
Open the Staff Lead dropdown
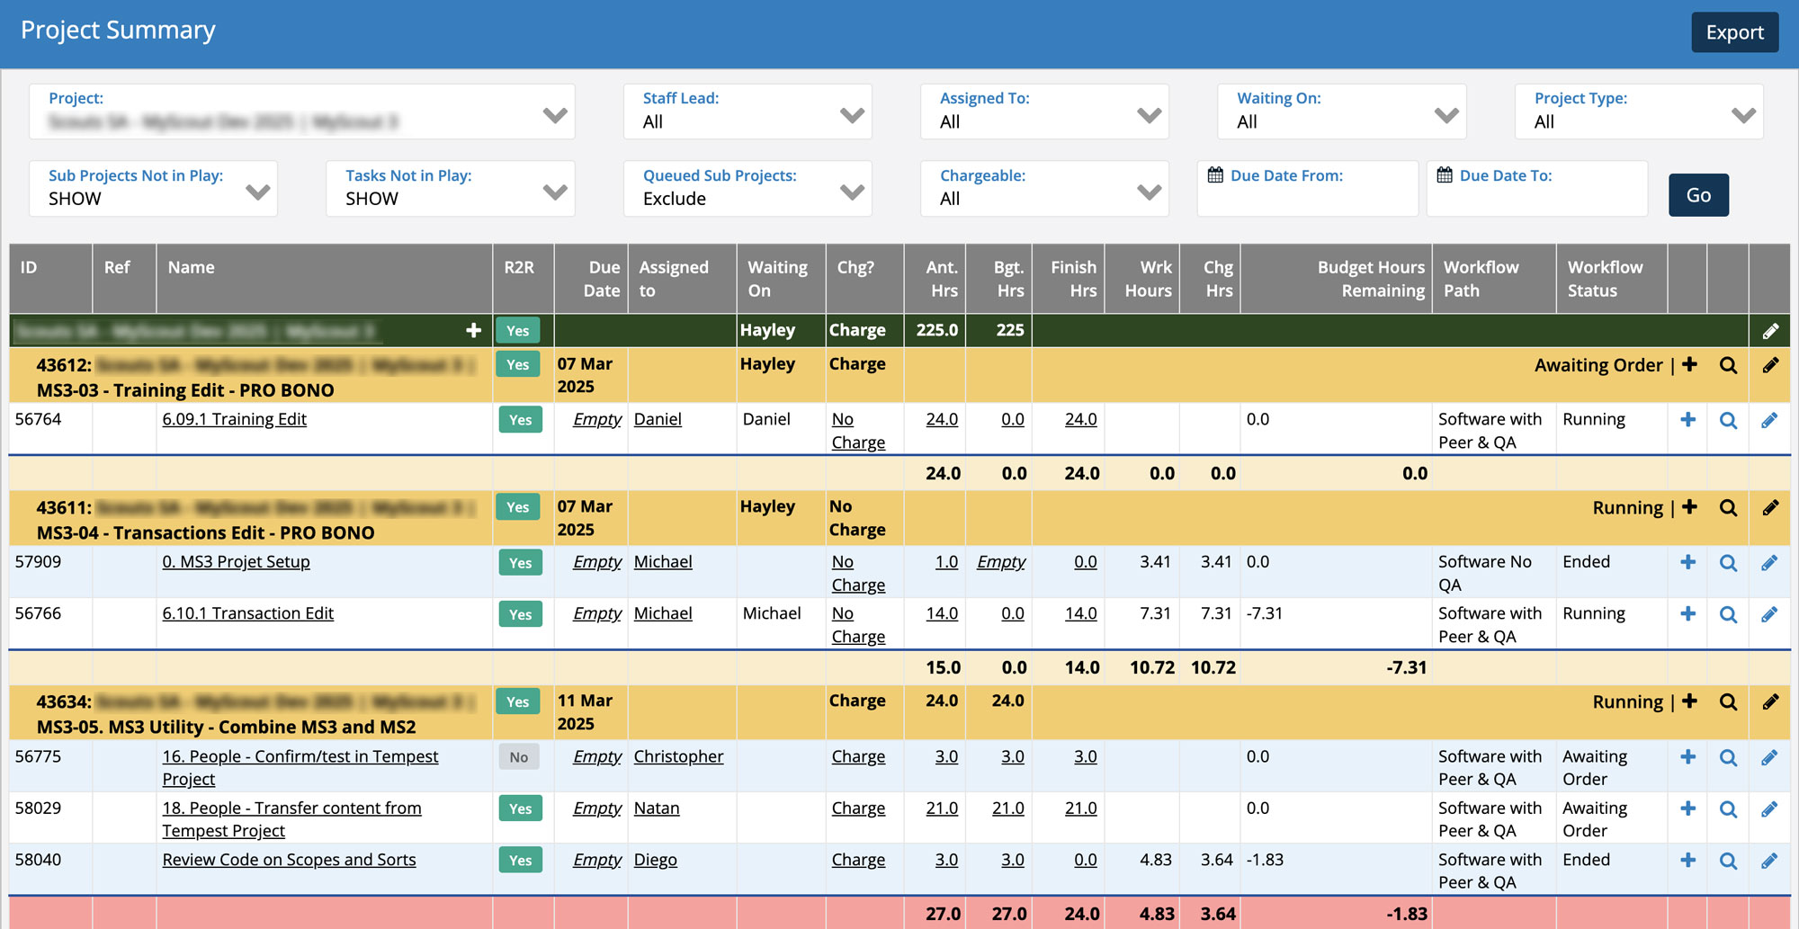747,112
